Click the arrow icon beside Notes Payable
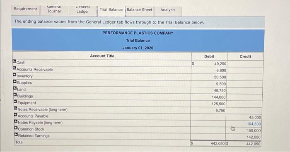The image size is (290, 152). 16,121
